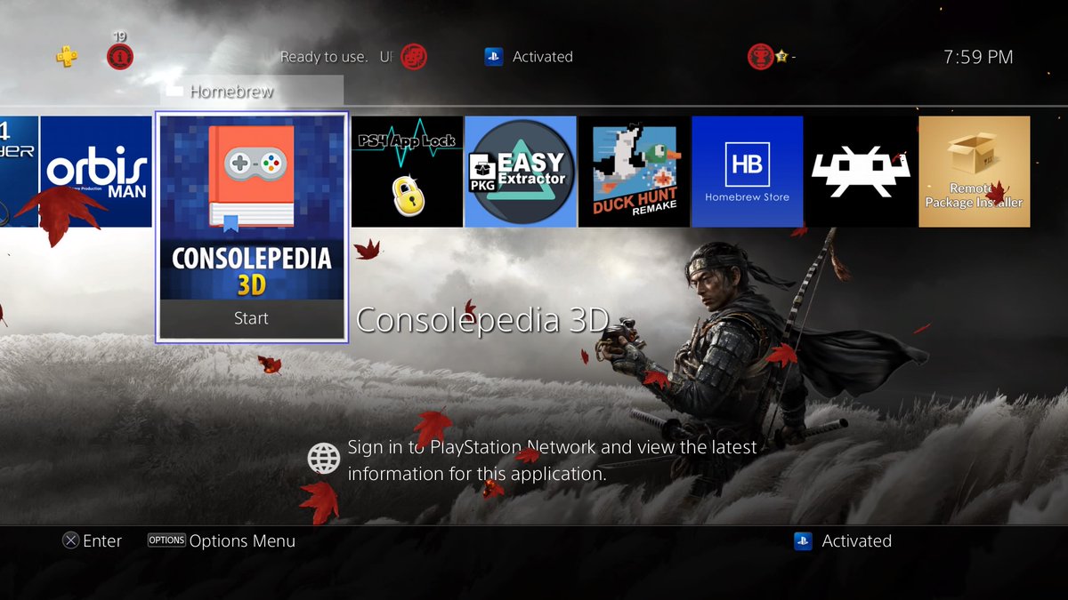Screen dimensions: 1068x600
Task: Launch Easy PKG Extractor
Action: tap(521, 172)
